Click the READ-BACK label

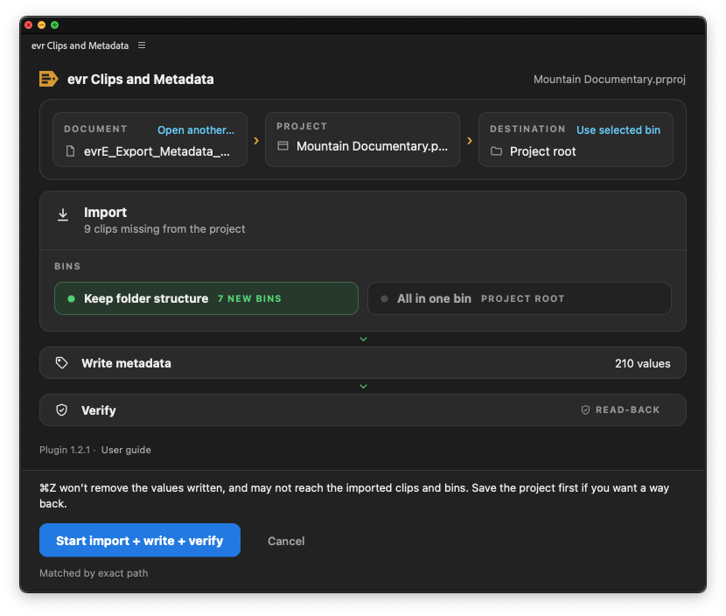click(x=627, y=409)
